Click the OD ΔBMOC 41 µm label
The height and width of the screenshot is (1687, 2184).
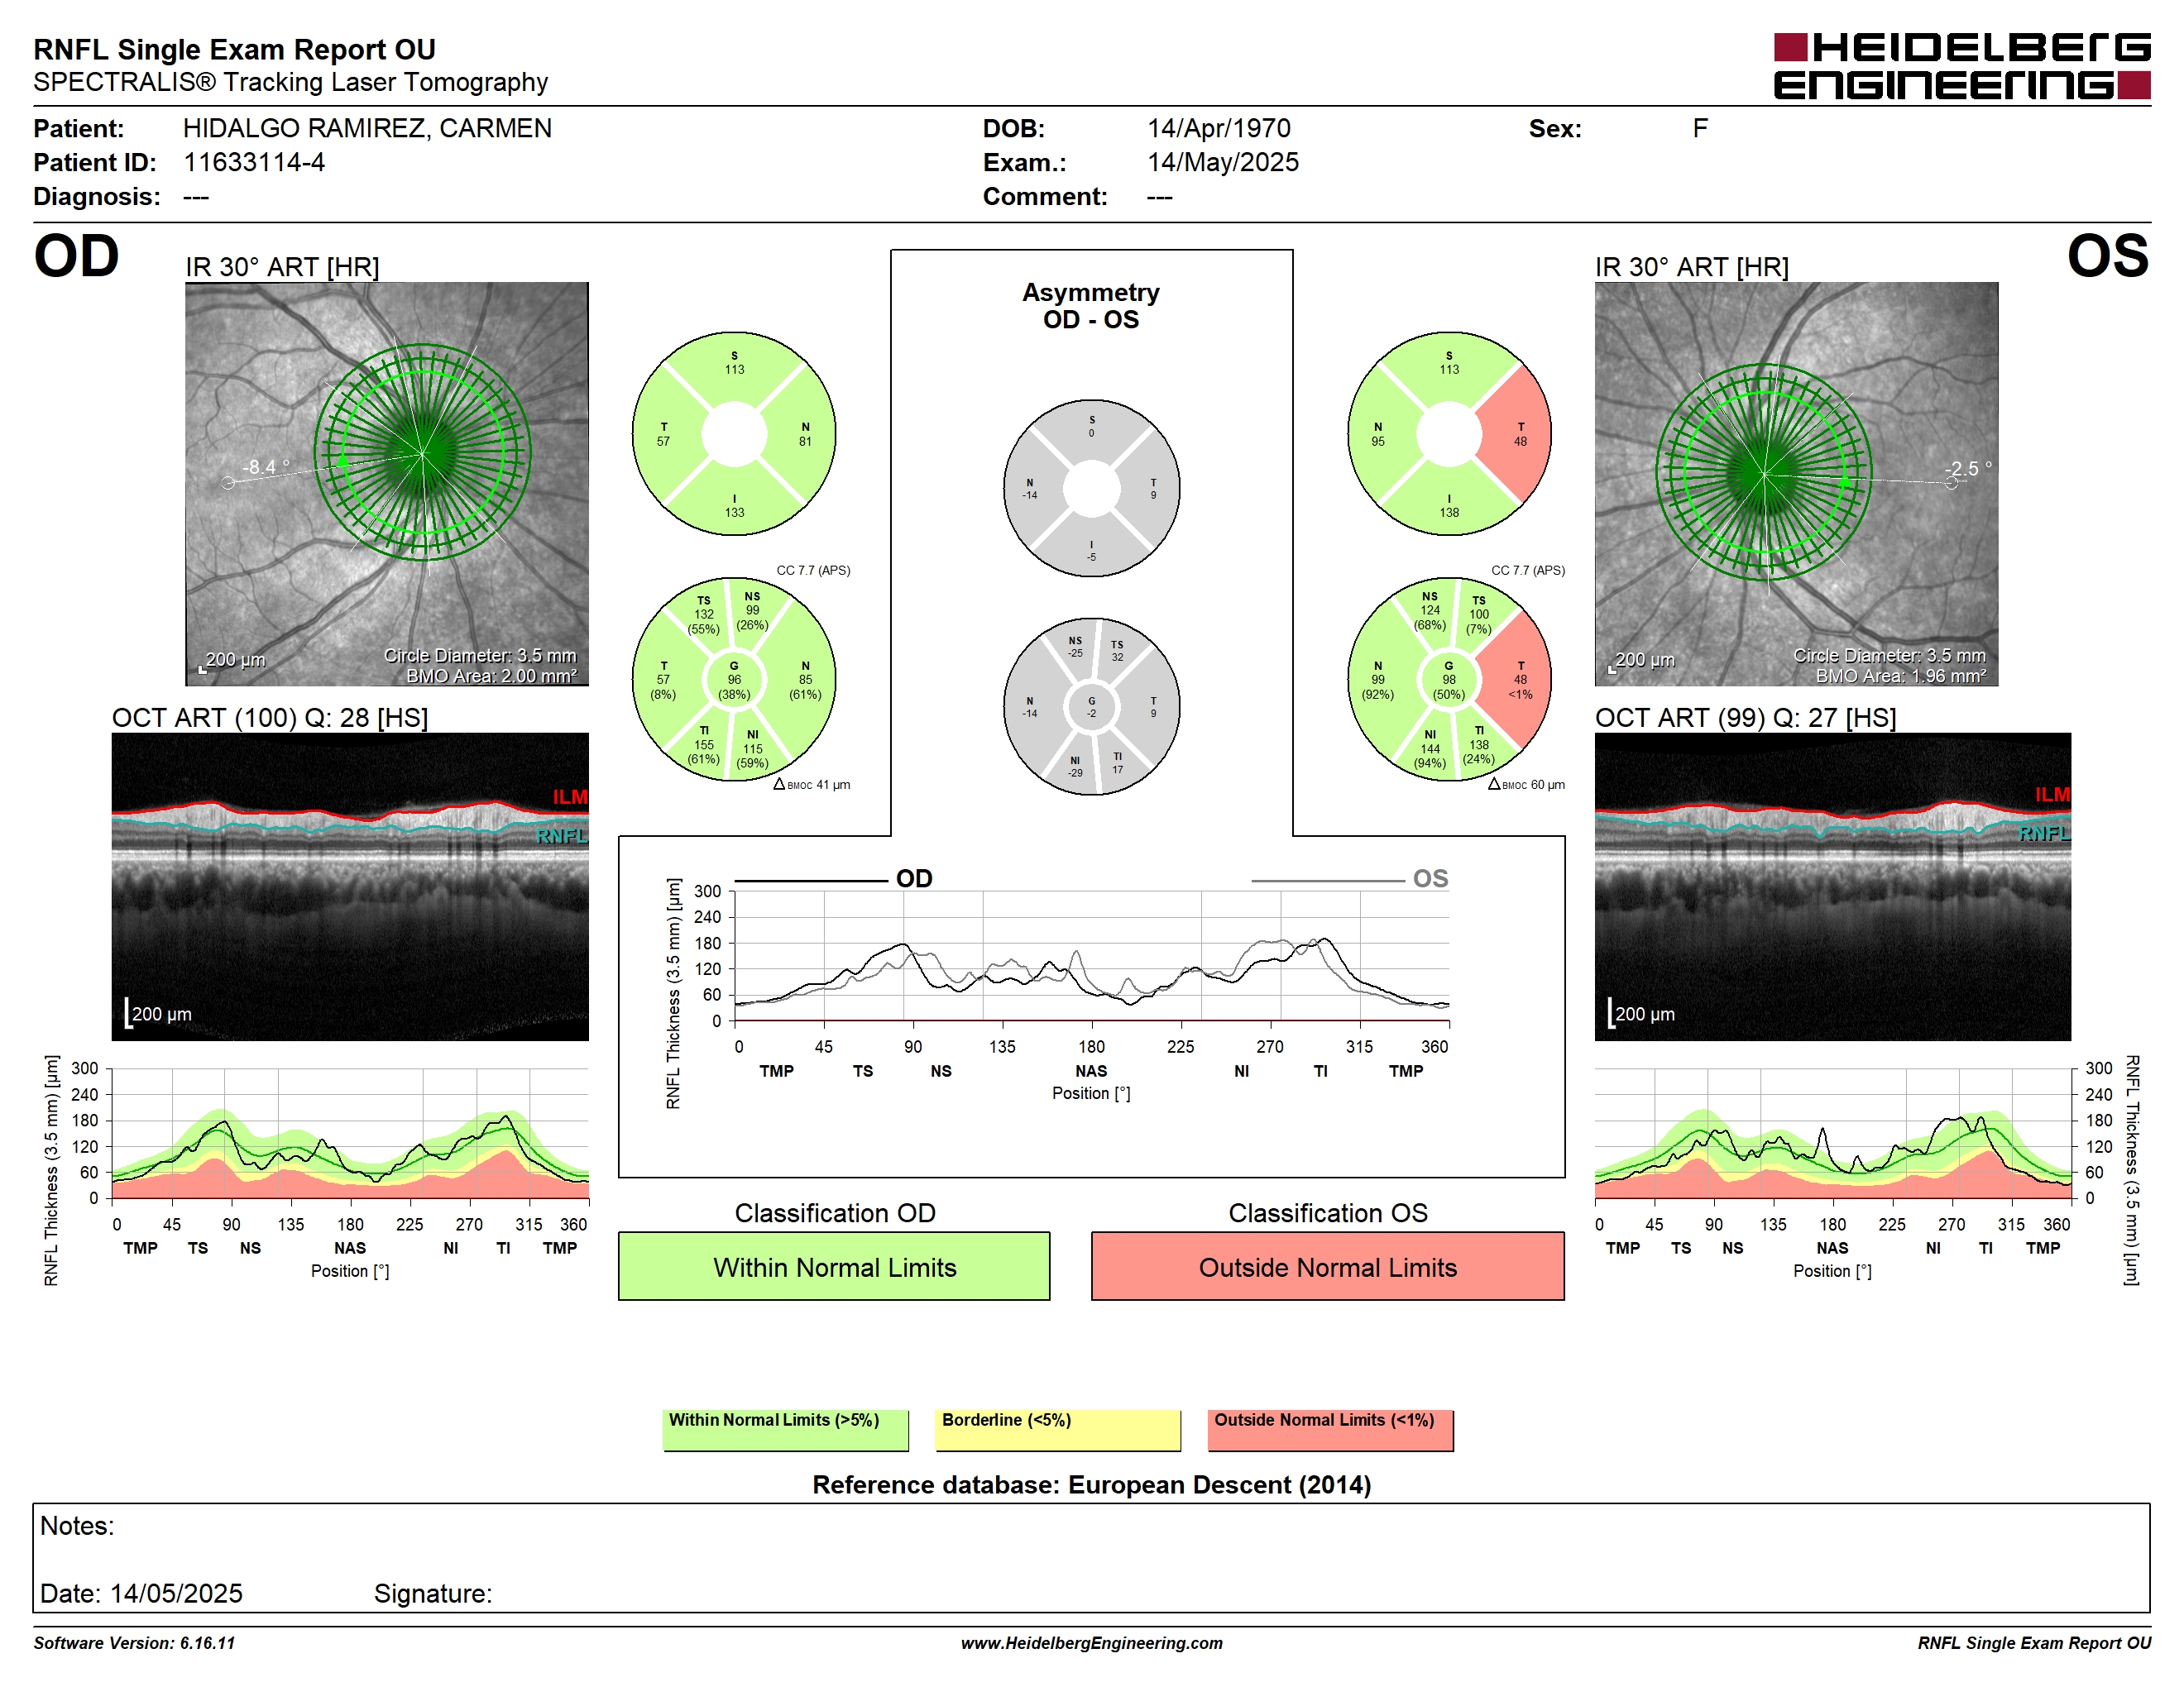[812, 785]
